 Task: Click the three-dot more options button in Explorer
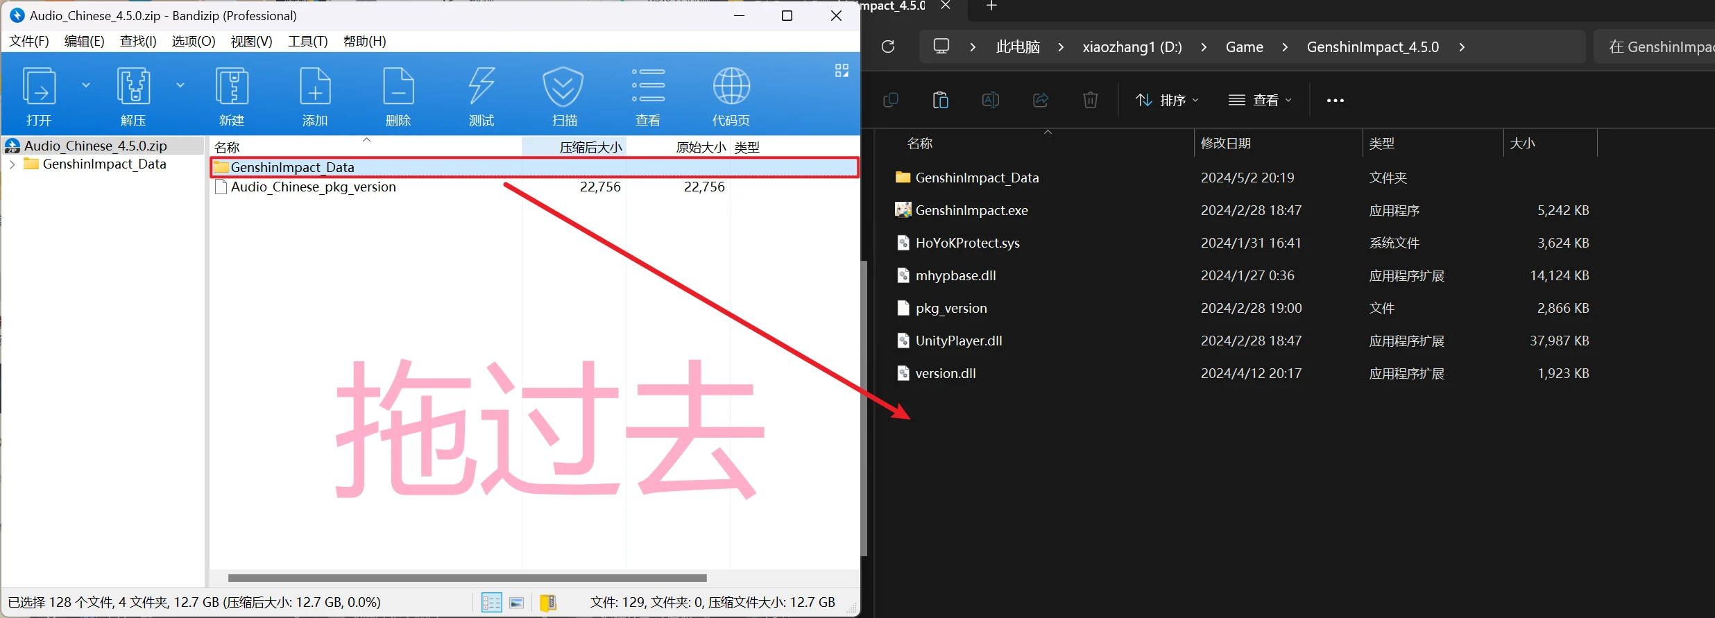point(1336,101)
